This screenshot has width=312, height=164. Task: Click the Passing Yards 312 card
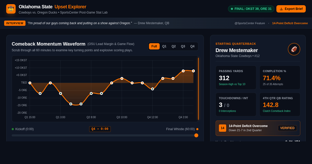236,78
